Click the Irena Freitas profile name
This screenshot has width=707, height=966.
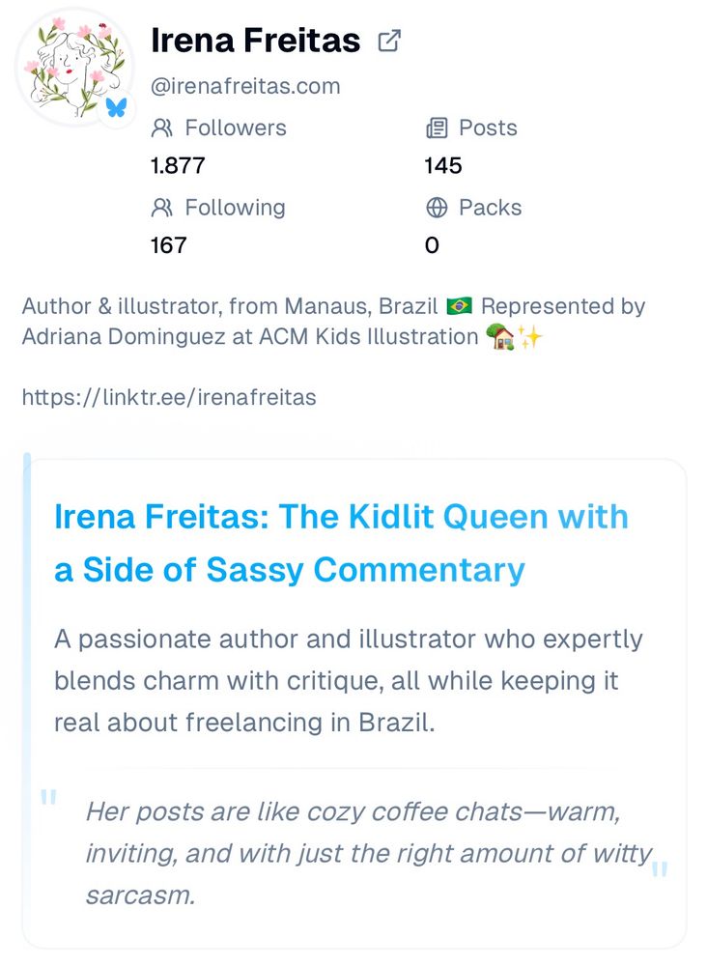(255, 41)
